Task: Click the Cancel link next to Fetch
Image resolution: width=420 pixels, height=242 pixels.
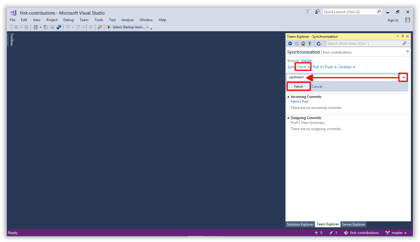Action: point(317,87)
